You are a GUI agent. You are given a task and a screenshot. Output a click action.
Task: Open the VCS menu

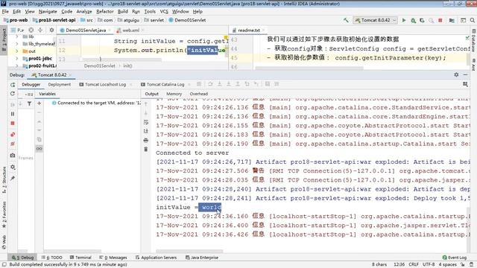(164, 12)
